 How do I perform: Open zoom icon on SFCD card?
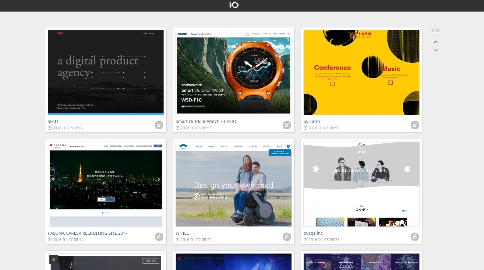click(x=159, y=125)
